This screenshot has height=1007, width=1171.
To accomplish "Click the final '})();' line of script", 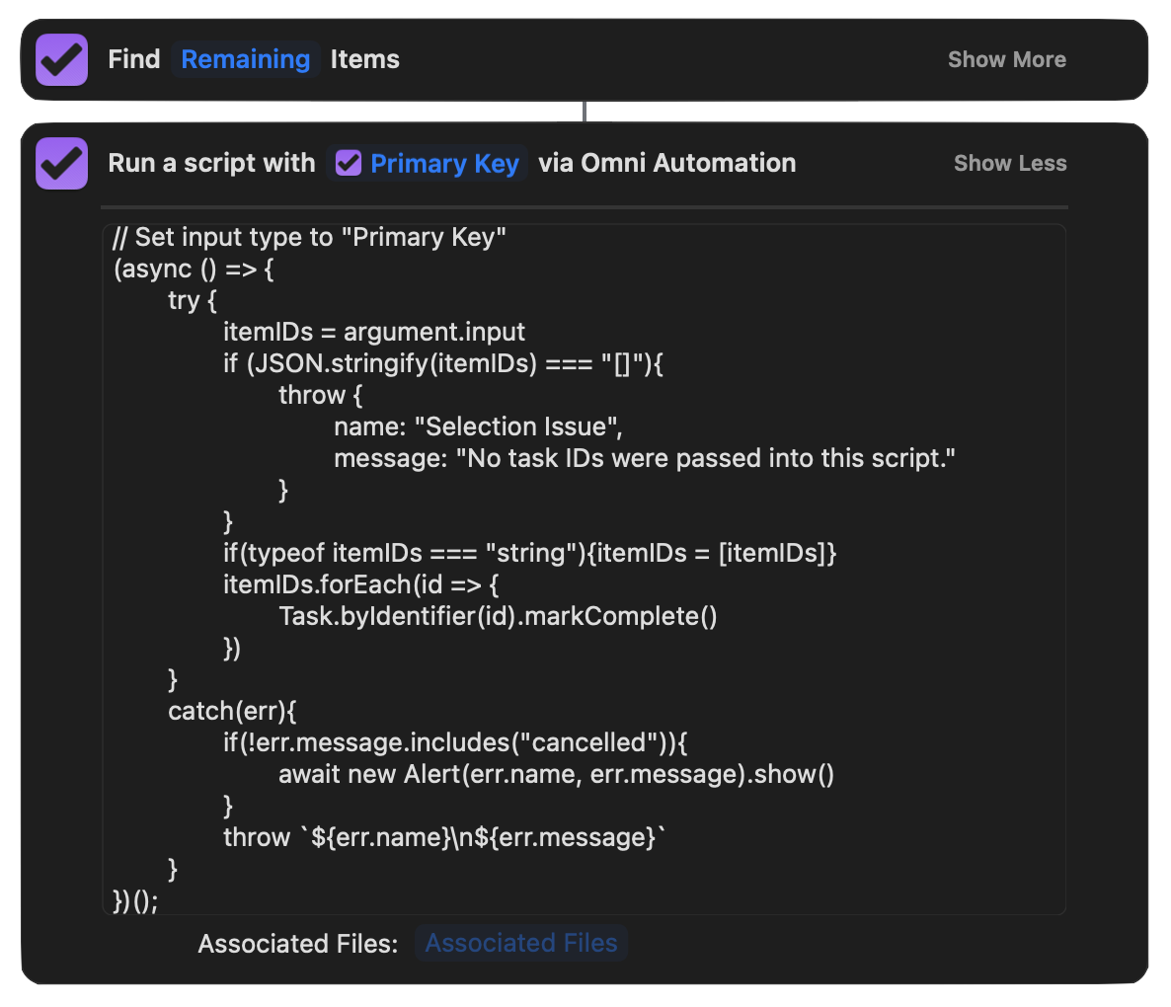I will coord(135,900).
